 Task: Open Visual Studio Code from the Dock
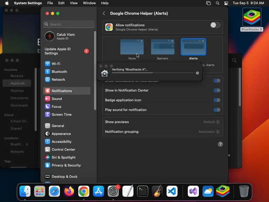click(x=172, y=191)
